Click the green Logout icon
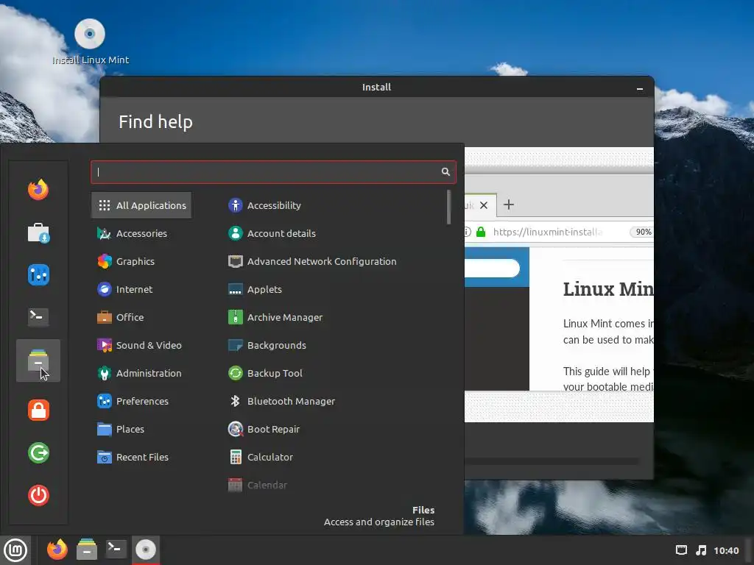The image size is (754, 565). pyautogui.click(x=38, y=452)
